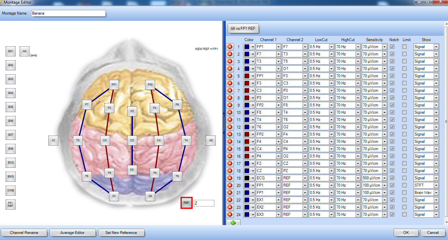448x240 pixels.
Task: Open the Average Editor
Action: click(x=73, y=233)
